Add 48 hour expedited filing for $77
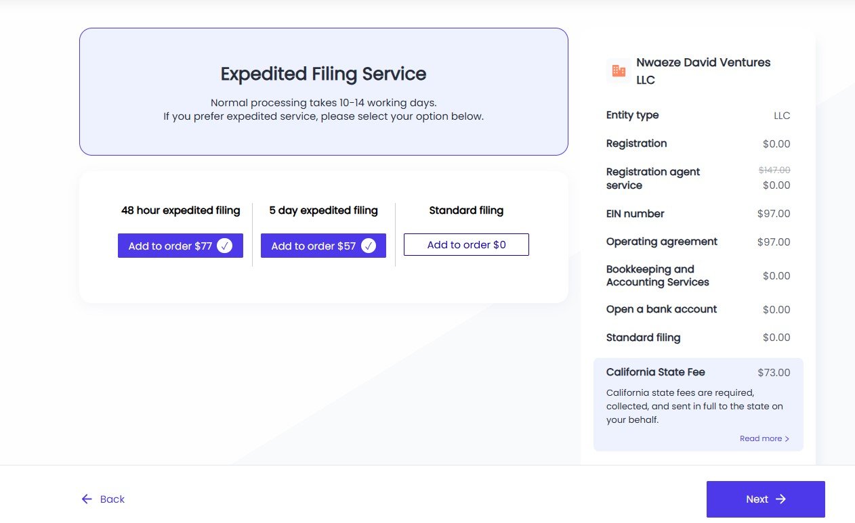The height and width of the screenshot is (523, 855). (180, 246)
